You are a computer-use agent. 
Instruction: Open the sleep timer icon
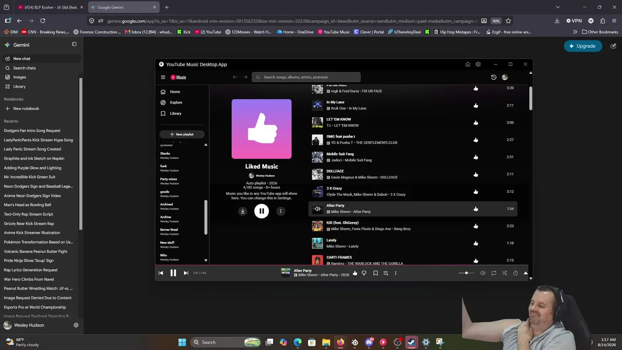pyautogui.click(x=516, y=273)
